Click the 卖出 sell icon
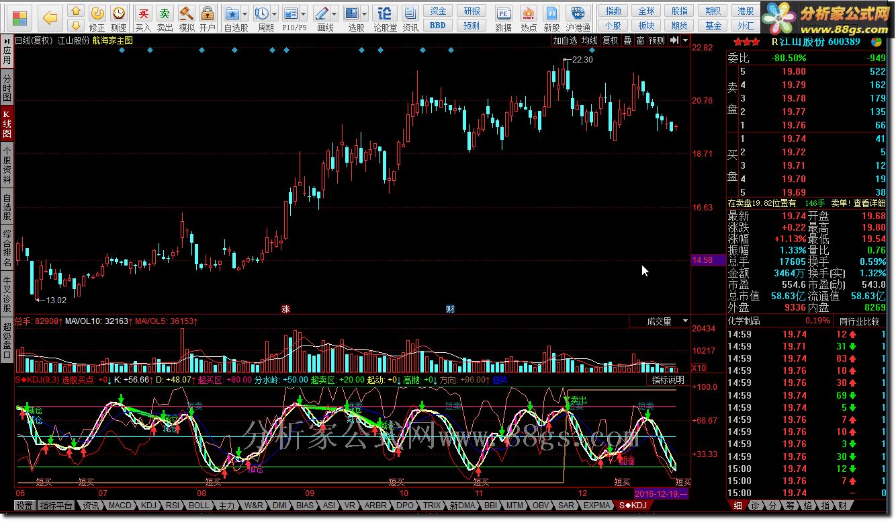This screenshot has height=521, width=896. [165, 18]
